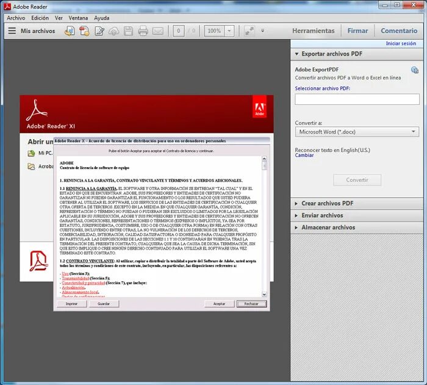Image resolution: width=427 pixels, height=385 pixels.
Task: Open the toolbar overflow dropdown arrow
Action: (262, 31)
